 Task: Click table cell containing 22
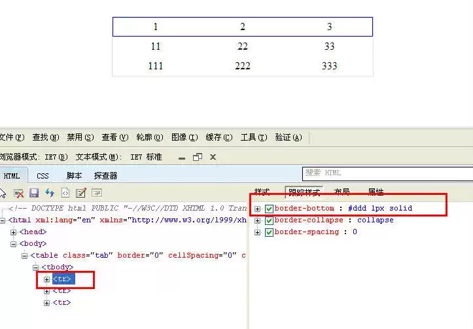[243, 46]
